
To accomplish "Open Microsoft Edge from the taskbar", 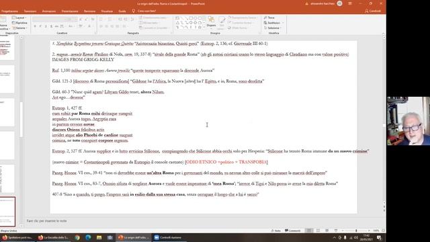I will [x=88, y=237].
